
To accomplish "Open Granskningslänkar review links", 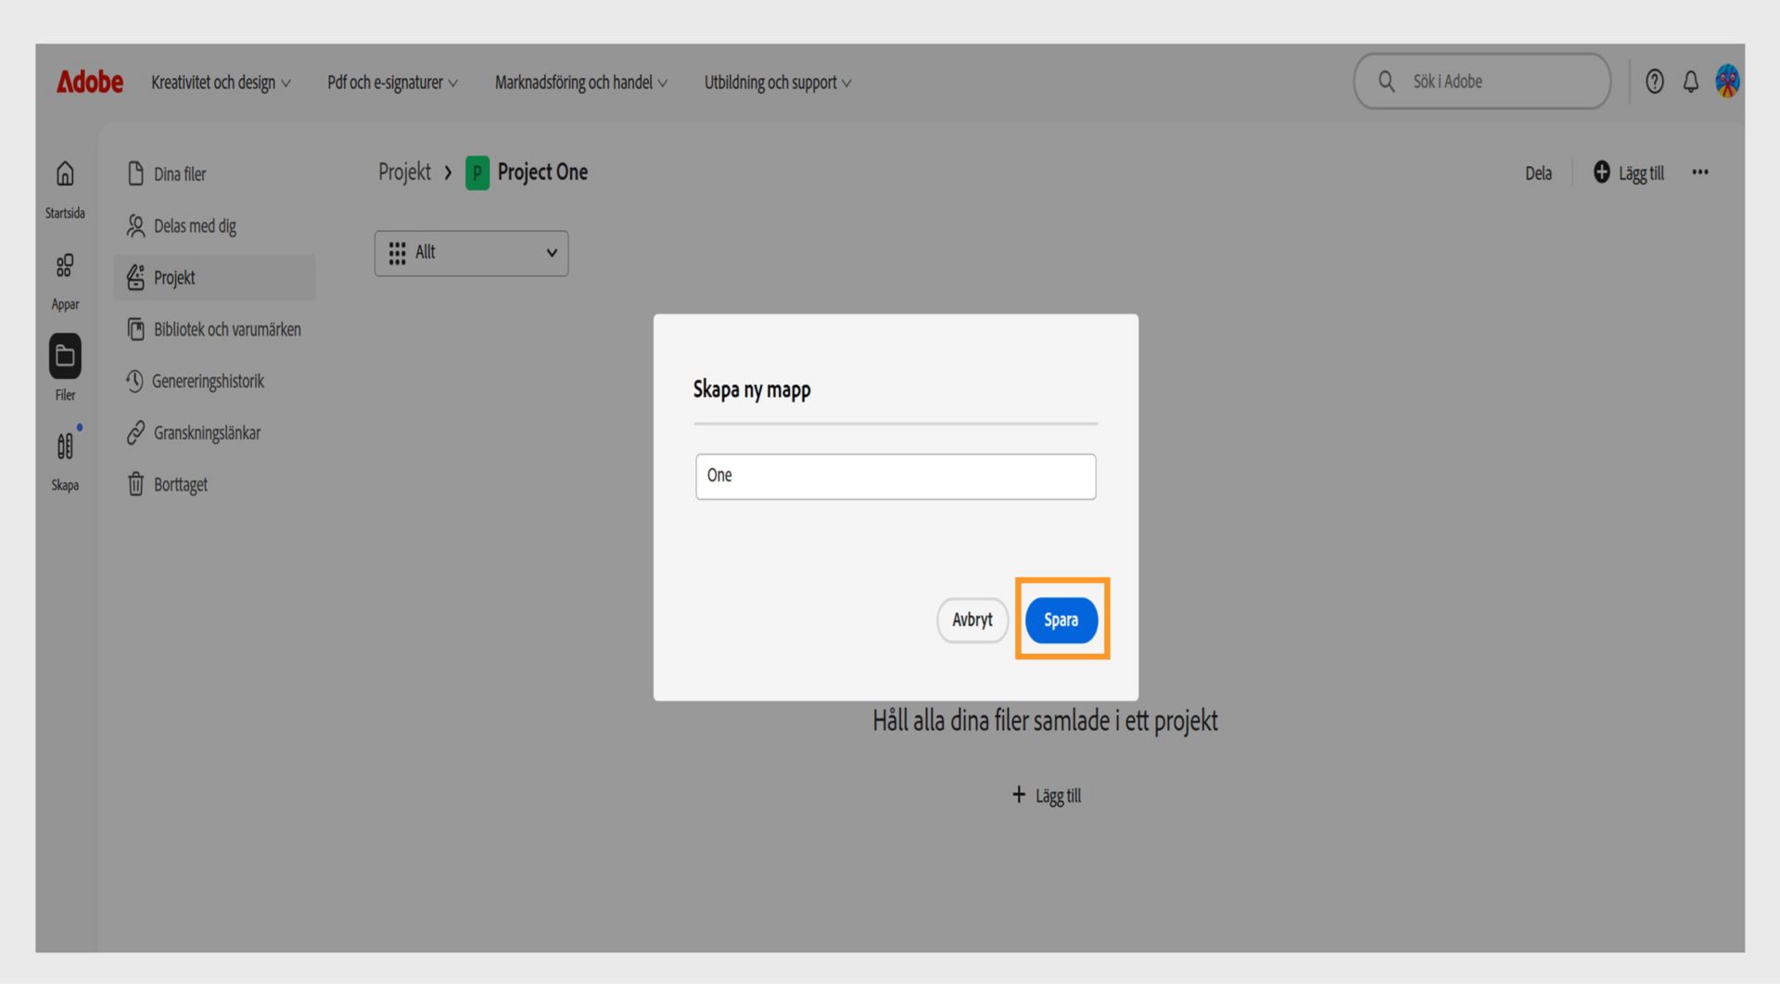I will coord(207,432).
